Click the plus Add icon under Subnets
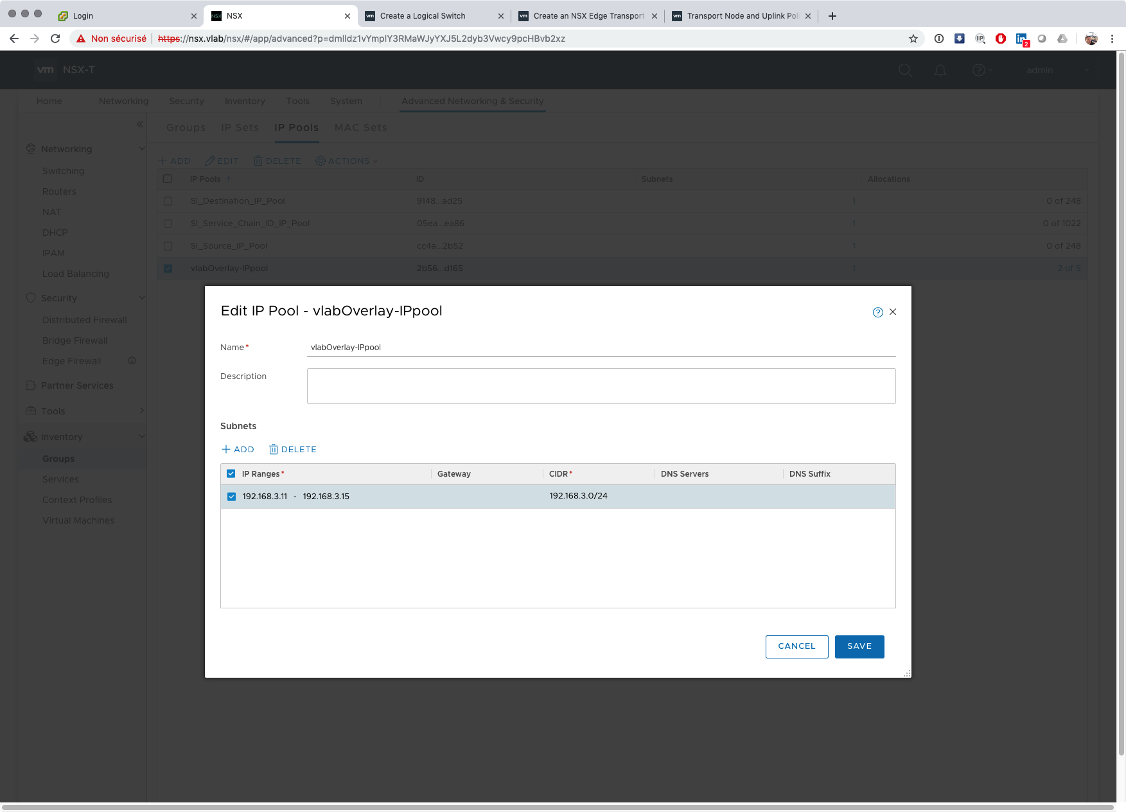 click(225, 450)
